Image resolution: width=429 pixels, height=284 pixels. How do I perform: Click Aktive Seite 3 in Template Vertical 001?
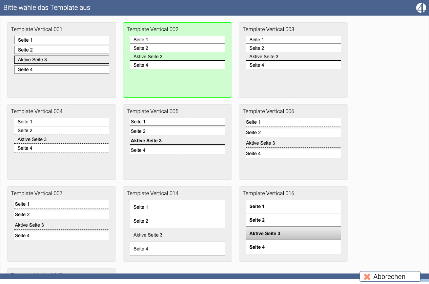[x=62, y=60]
